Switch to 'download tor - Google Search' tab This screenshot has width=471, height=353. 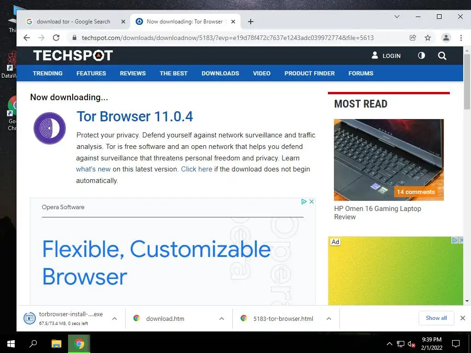pyautogui.click(x=74, y=22)
